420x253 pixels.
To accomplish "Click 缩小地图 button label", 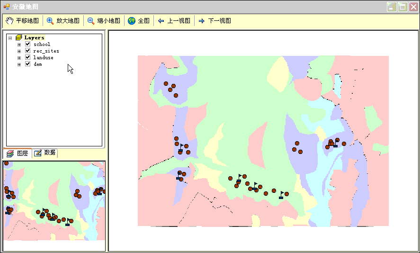I will 109,21.
